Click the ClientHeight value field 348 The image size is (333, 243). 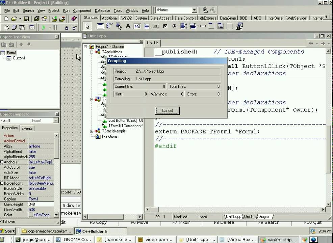pyautogui.click(x=41, y=205)
